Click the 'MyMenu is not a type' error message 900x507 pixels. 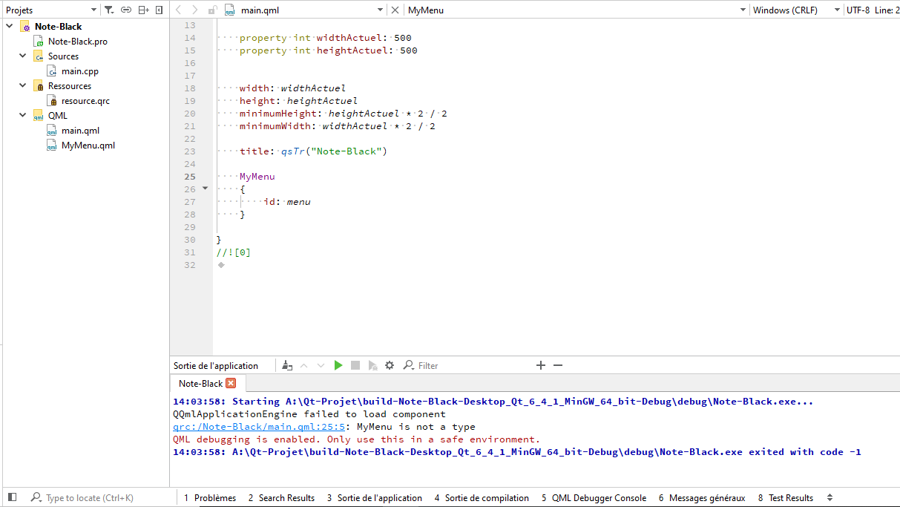pyautogui.click(x=416, y=427)
